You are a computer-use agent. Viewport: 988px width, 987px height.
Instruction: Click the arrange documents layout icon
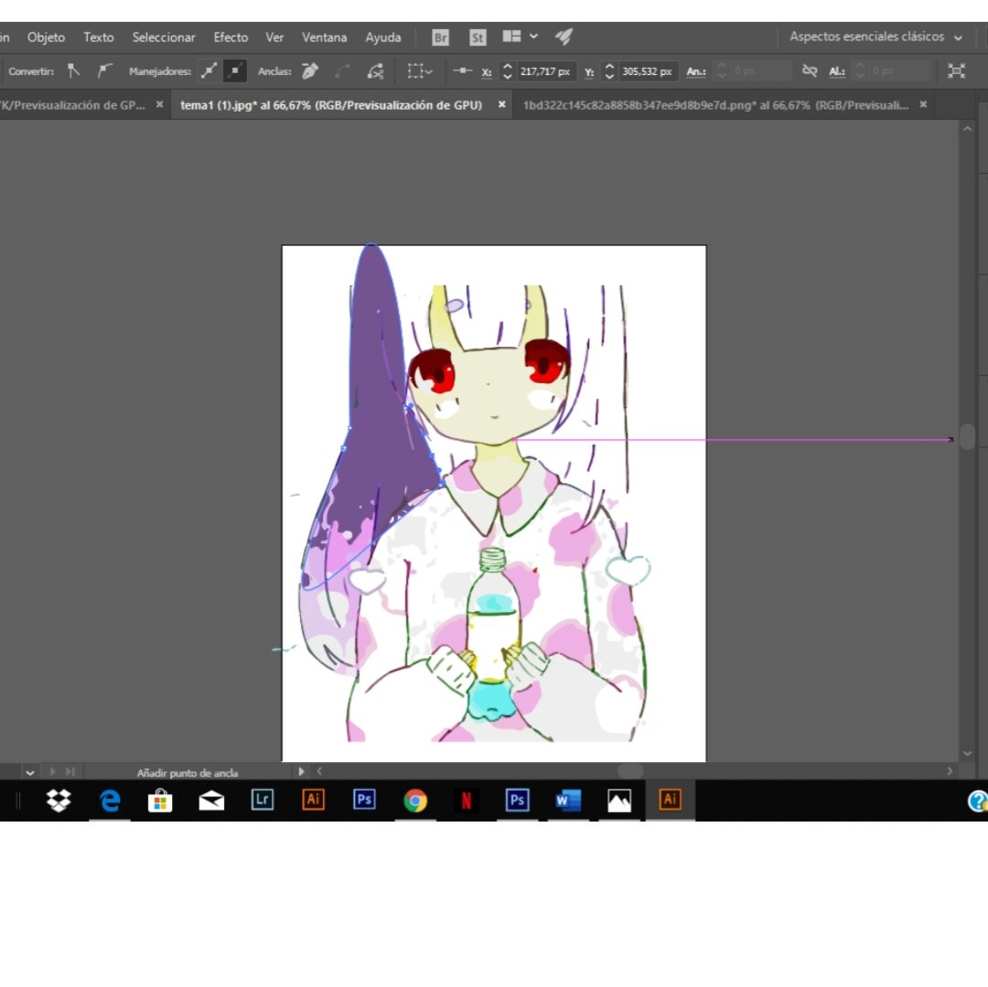pos(511,37)
